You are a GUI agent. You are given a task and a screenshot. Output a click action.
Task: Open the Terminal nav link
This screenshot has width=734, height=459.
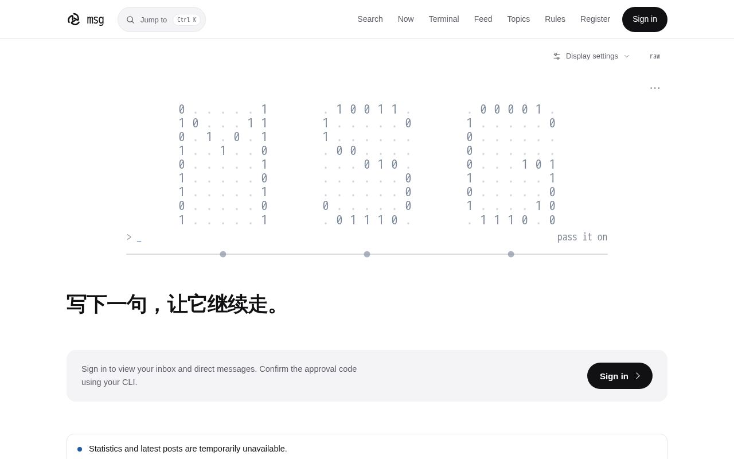[x=444, y=19]
